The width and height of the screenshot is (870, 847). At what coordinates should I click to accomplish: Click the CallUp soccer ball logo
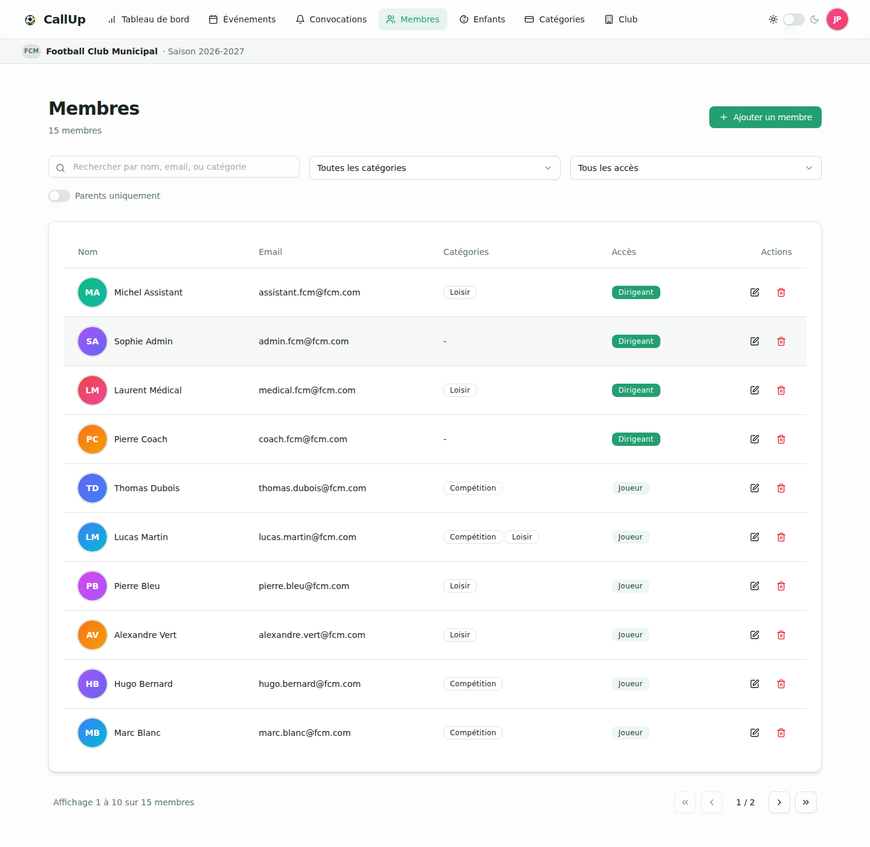(x=30, y=20)
